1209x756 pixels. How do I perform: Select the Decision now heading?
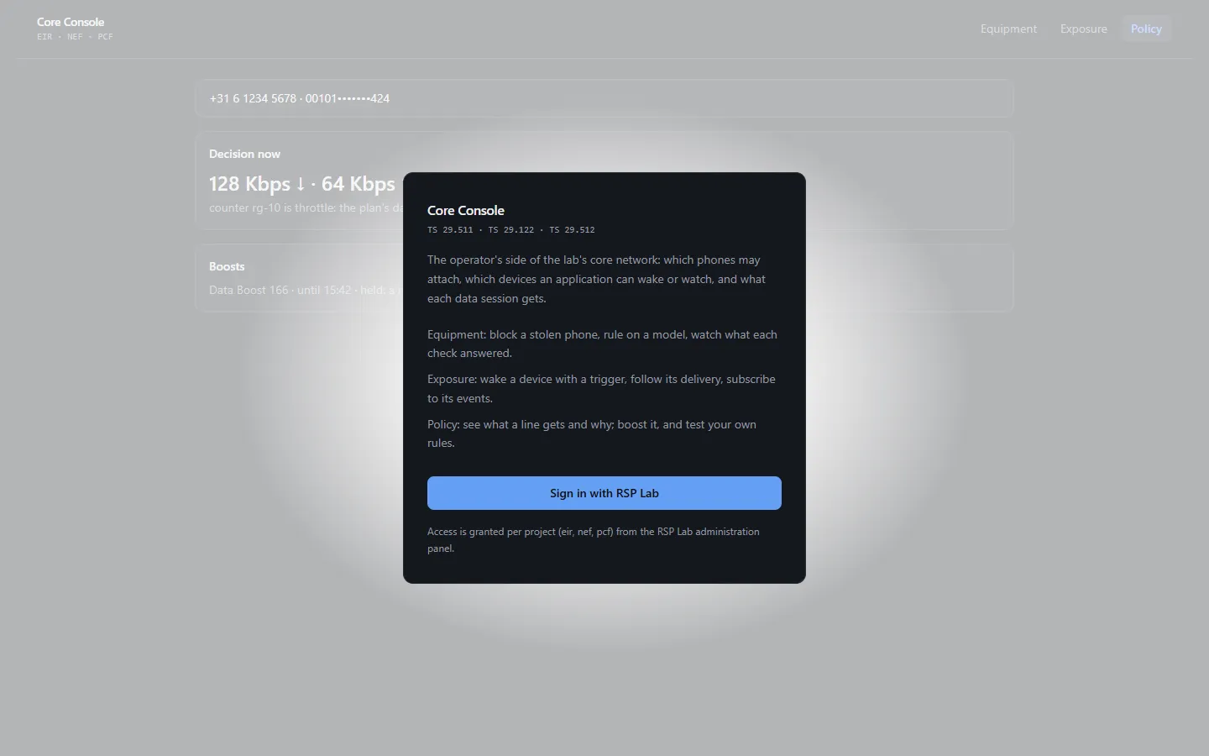244,154
